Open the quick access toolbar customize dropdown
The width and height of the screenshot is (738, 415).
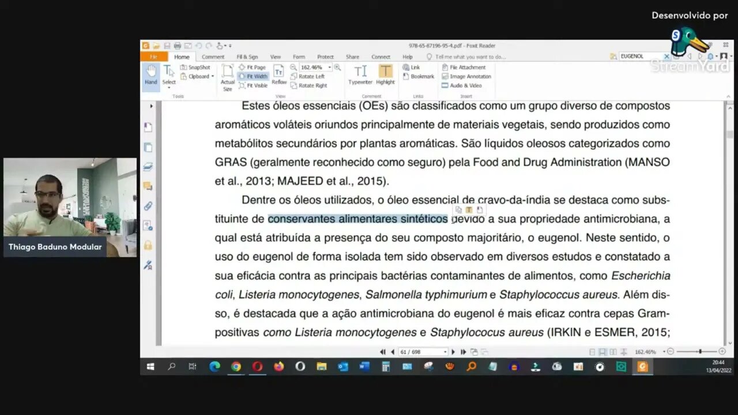tap(230, 46)
